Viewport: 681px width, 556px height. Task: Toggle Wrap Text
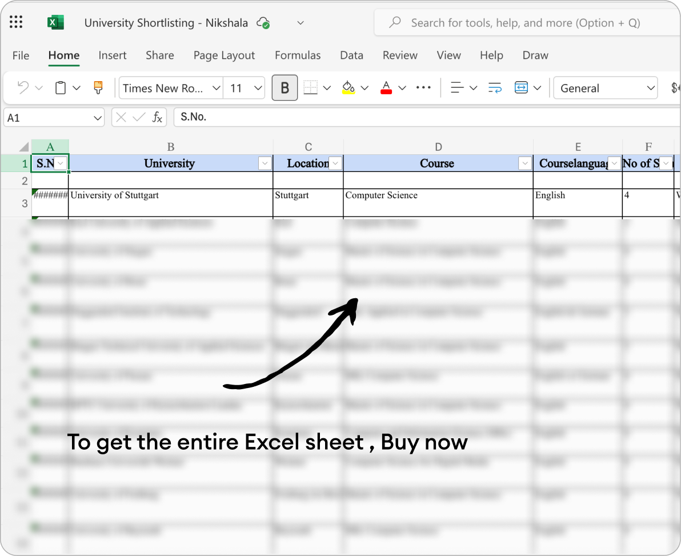click(495, 88)
